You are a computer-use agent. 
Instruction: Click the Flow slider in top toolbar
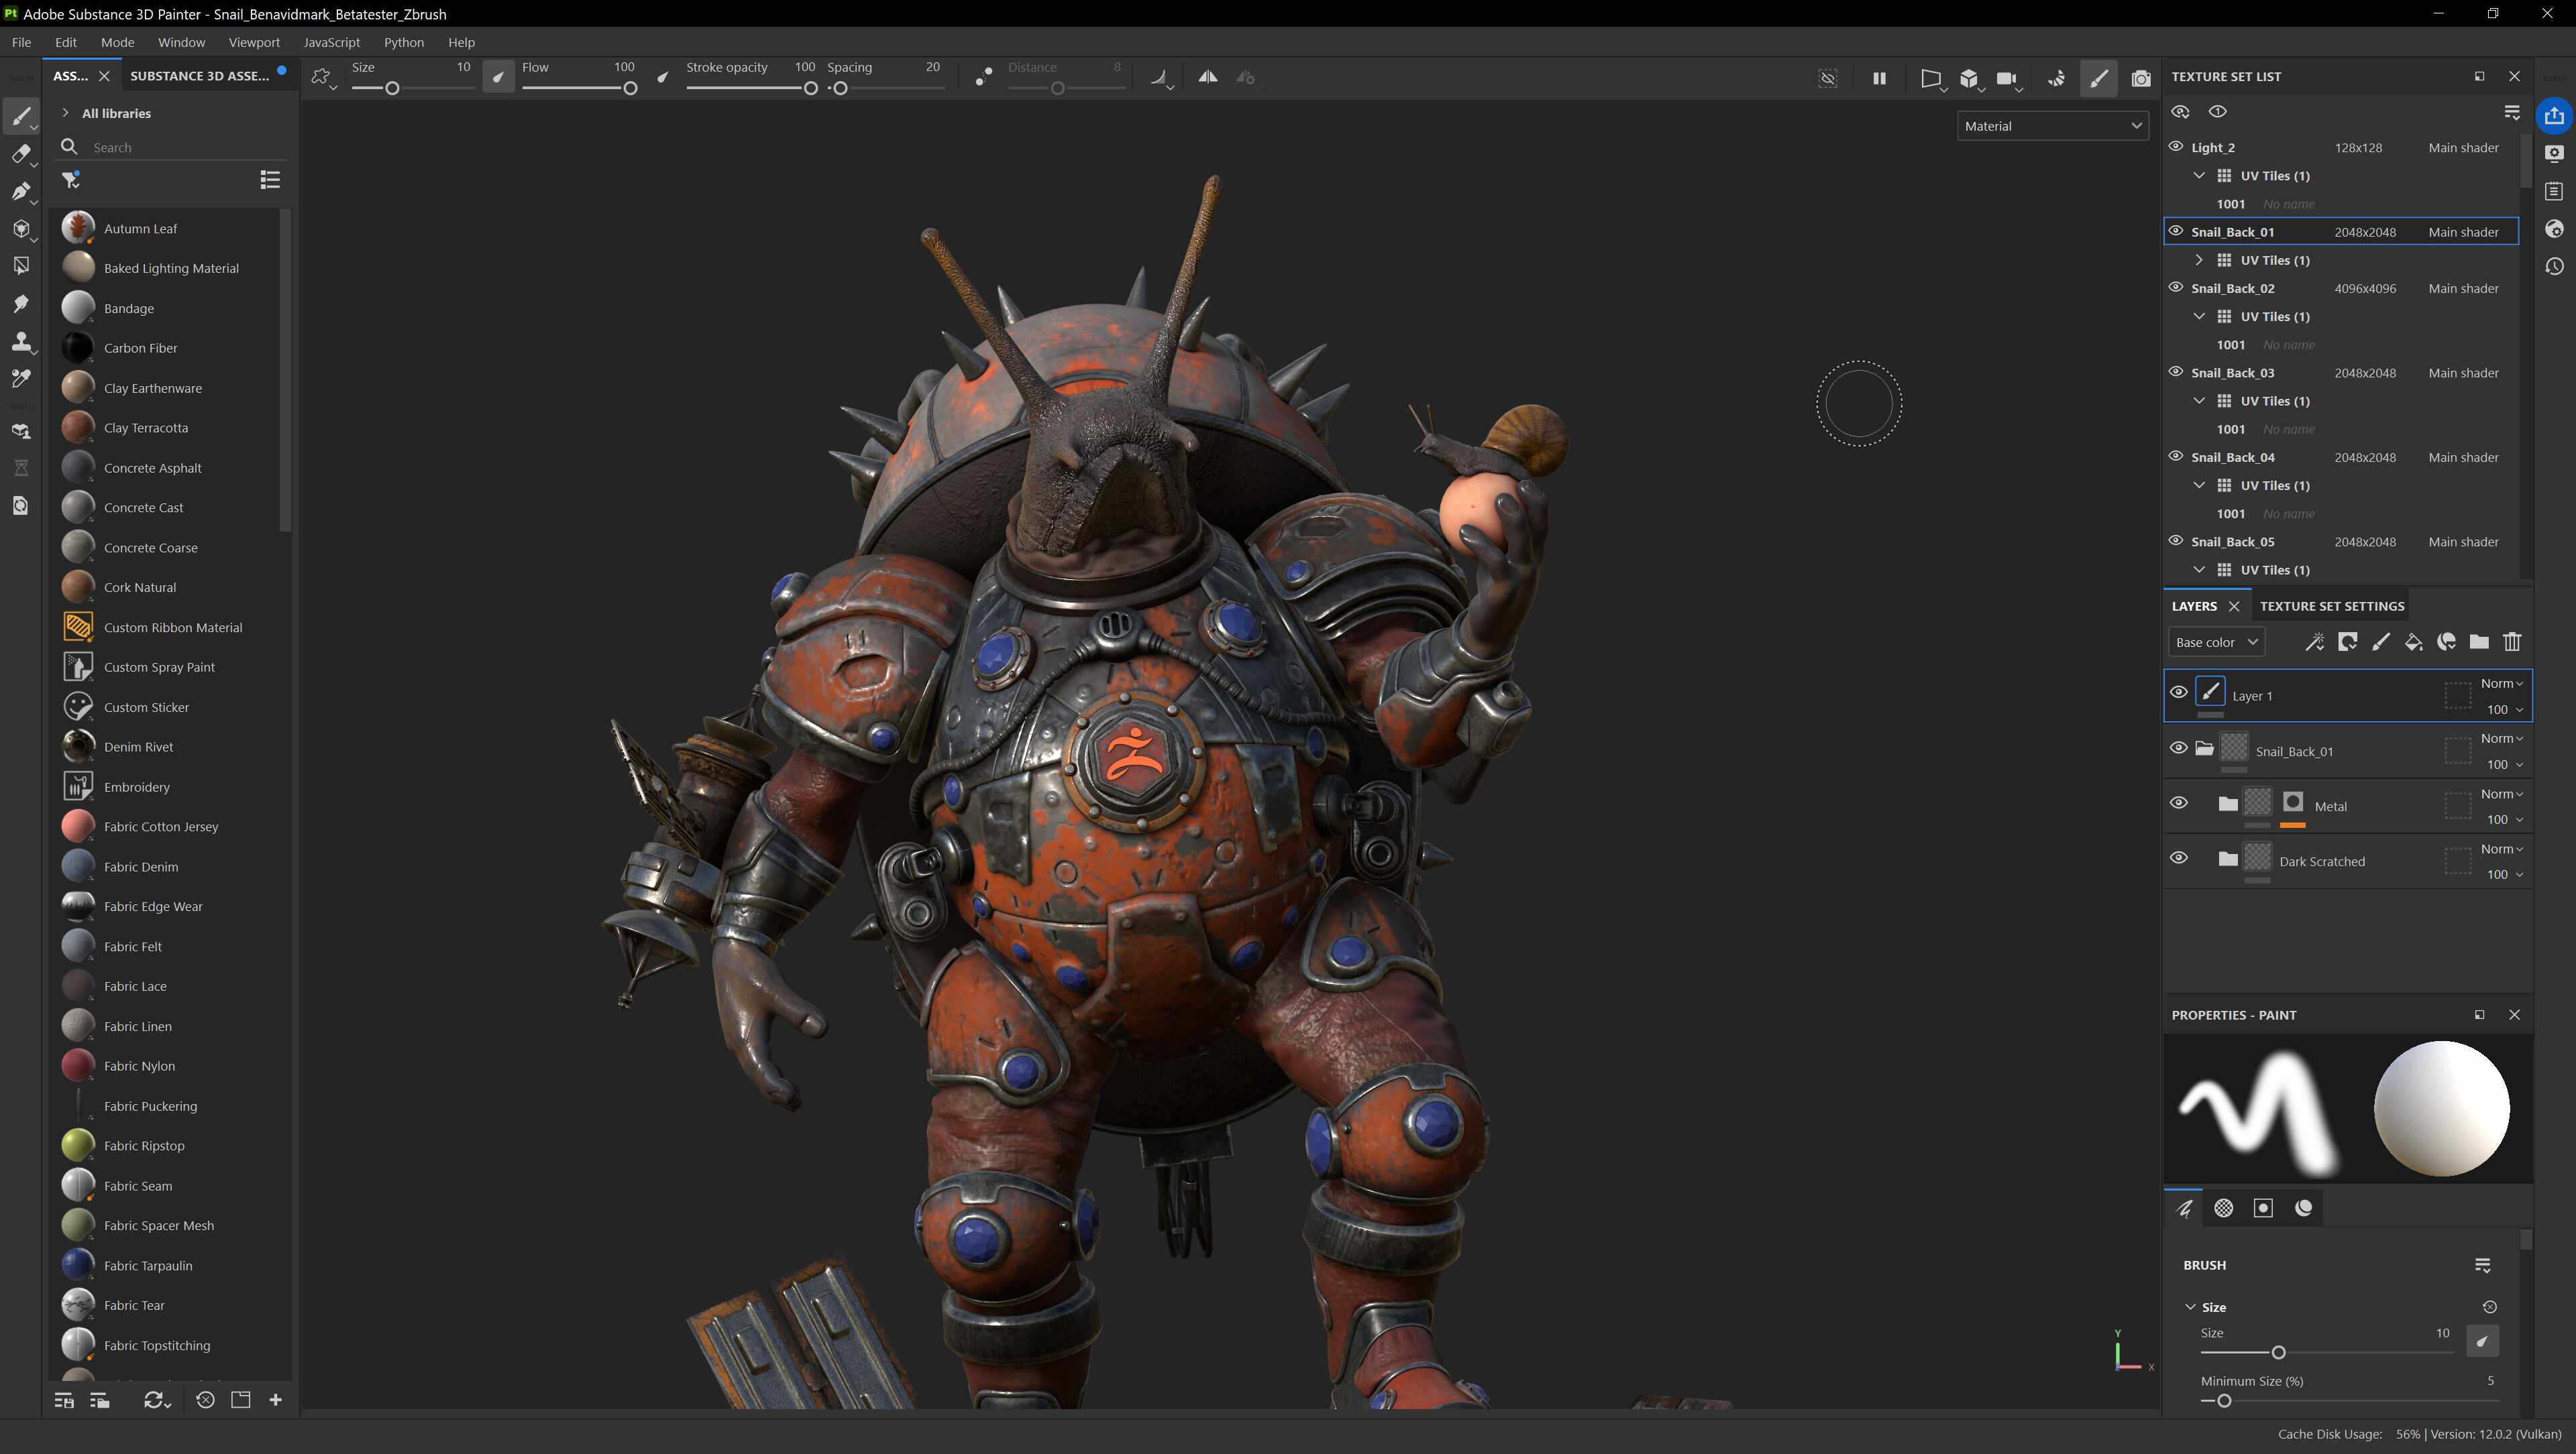click(x=577, y=88)
